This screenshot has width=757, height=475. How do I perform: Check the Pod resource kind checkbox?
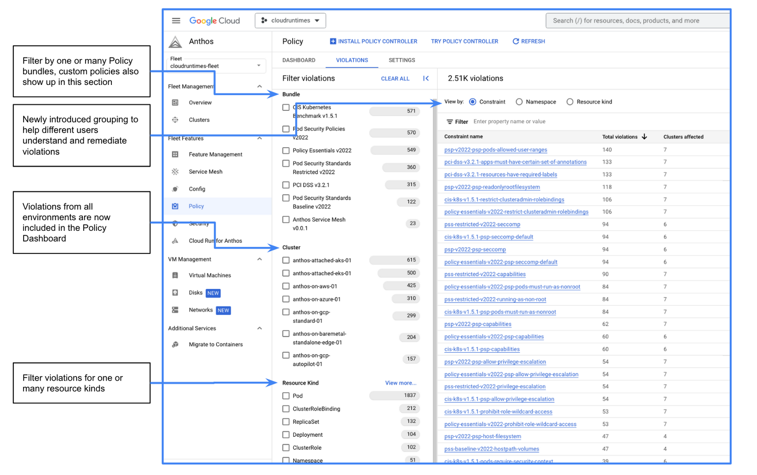(x=286, y=396)
